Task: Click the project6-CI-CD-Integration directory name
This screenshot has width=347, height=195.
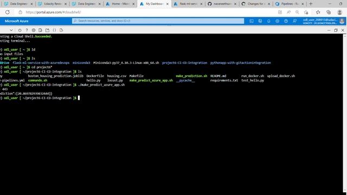Action: [x=184, y=63]
